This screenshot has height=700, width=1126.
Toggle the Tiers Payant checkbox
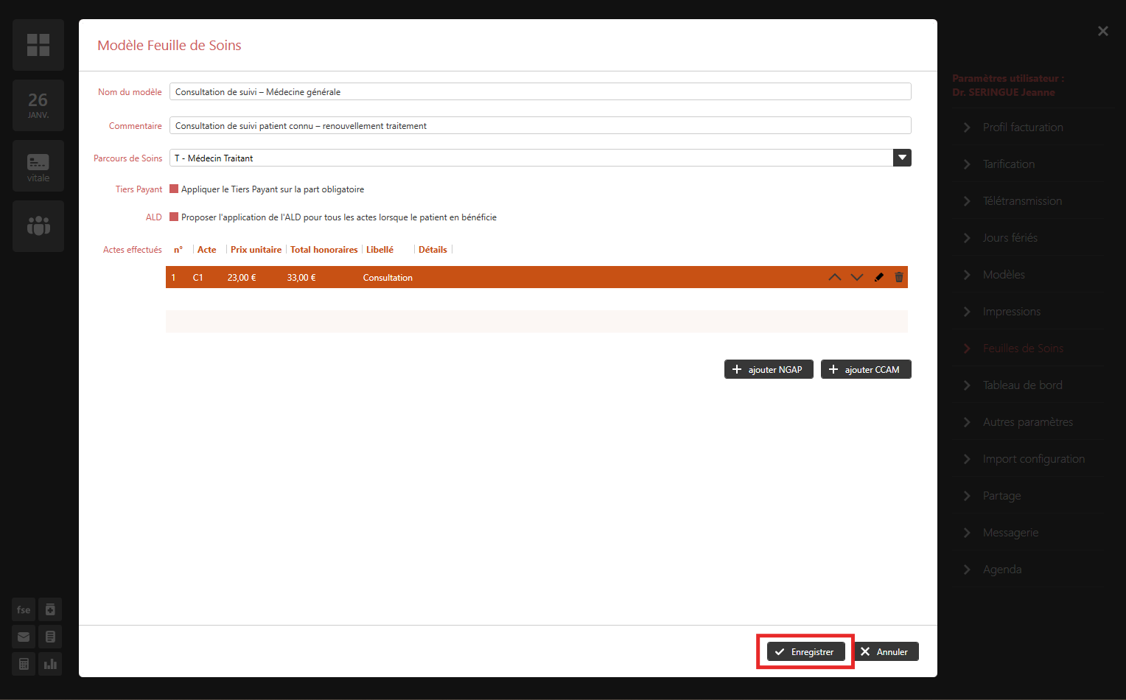pos(174,189)
